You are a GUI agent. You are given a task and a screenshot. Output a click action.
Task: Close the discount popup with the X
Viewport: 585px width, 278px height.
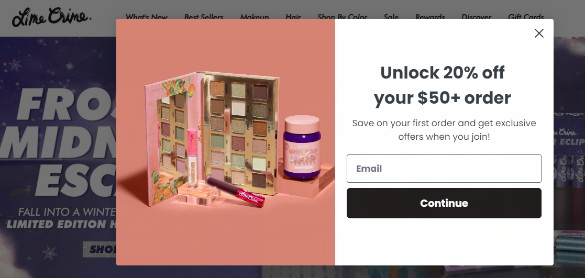pyautogui.click(x=539, y=33)
